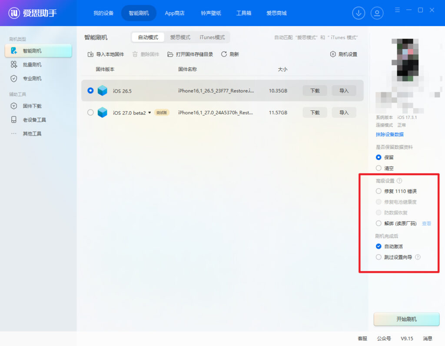445x346 pixels.
Task: Enable 防数据恢复 option
Action: tap(379, 213)
